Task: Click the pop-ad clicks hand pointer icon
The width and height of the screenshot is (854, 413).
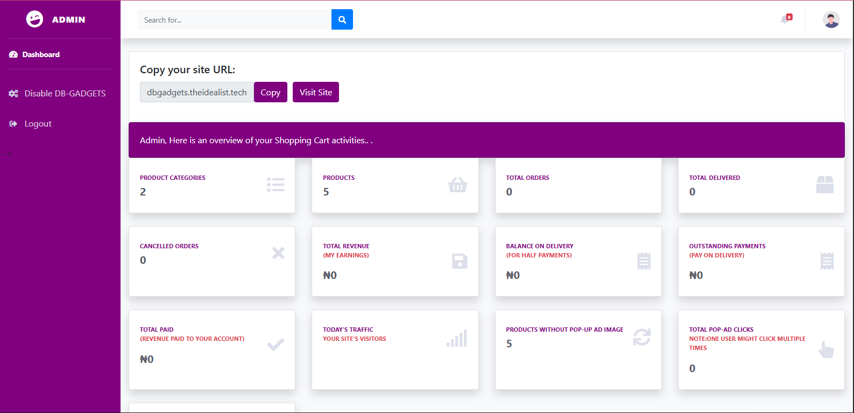Action: pyautogui.click(x=825, y=349)
